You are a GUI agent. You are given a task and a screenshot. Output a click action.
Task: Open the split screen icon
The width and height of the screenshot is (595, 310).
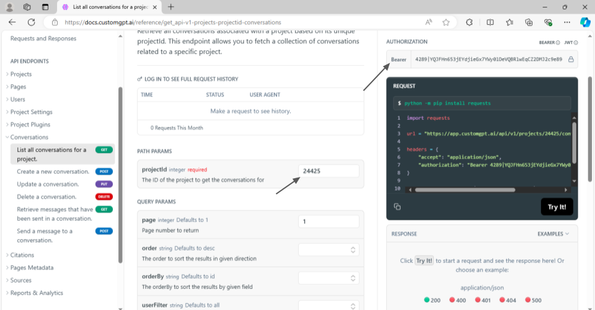coord(490,22)
